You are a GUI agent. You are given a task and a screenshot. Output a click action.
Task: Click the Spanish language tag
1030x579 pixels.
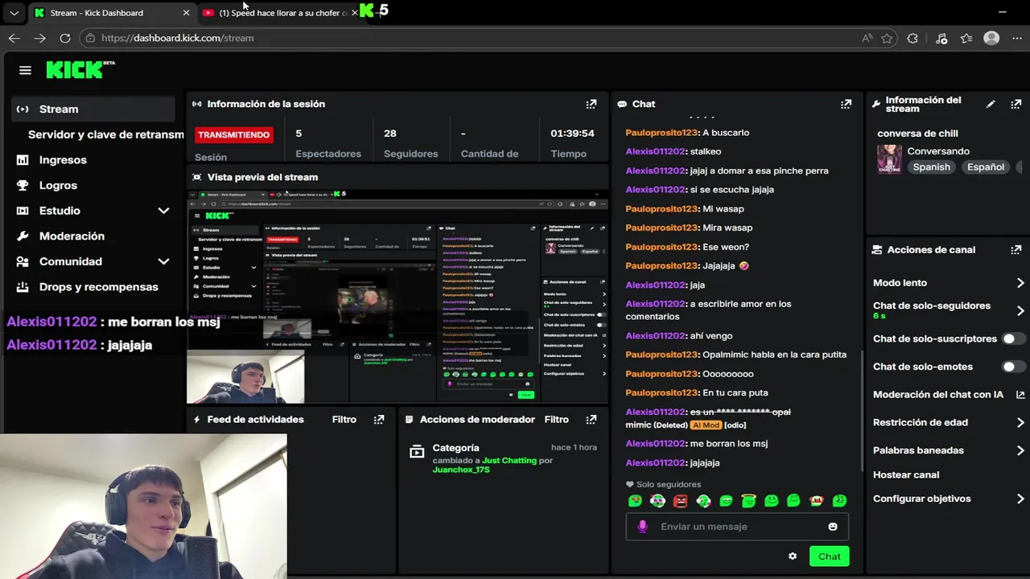coord(931,167)
